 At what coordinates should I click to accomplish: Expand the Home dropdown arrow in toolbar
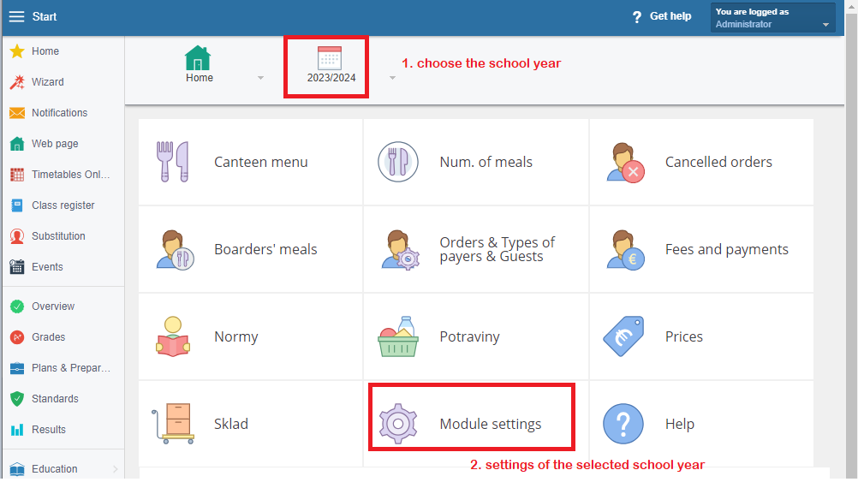tap(260, 78)
